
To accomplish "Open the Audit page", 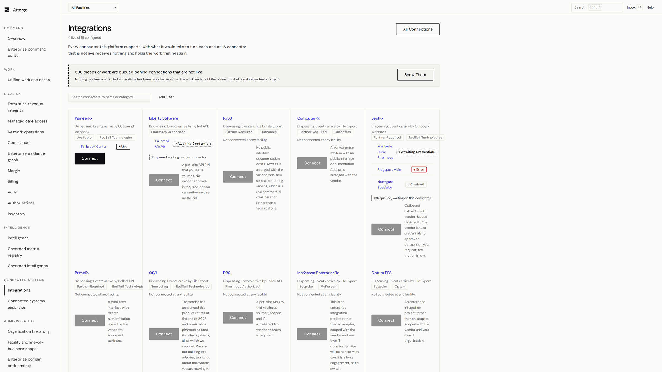I will click(13, 192).
